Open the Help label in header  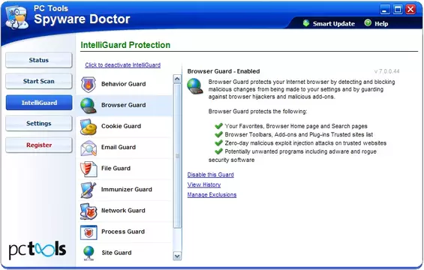point(381,24)
